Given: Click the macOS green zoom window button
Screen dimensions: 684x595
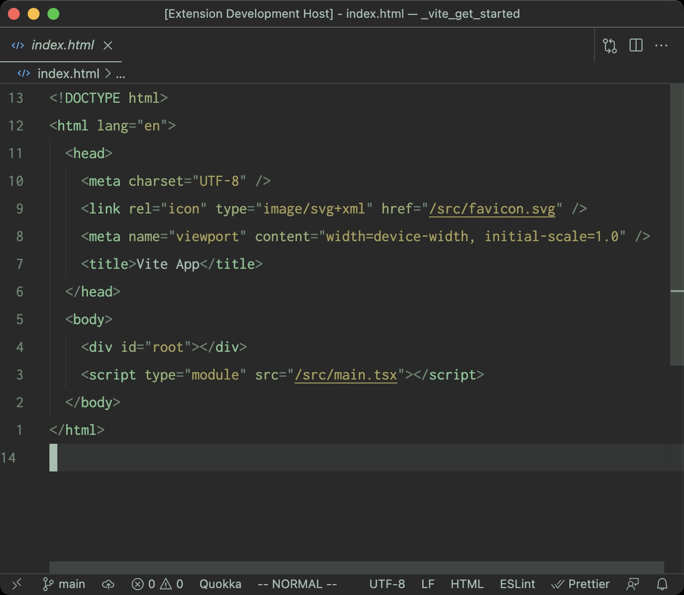Looking at the screenshot, I should pyautogui.click(x=53, y=14).
